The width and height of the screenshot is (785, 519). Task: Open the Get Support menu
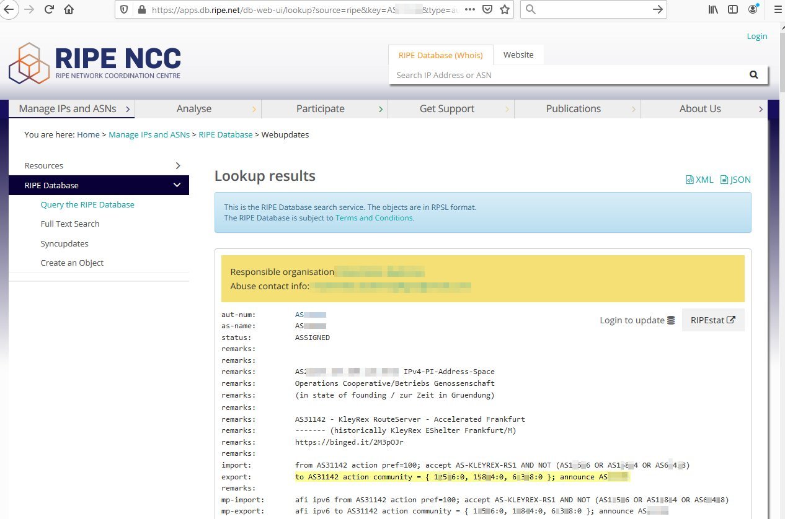coord(446,108)
